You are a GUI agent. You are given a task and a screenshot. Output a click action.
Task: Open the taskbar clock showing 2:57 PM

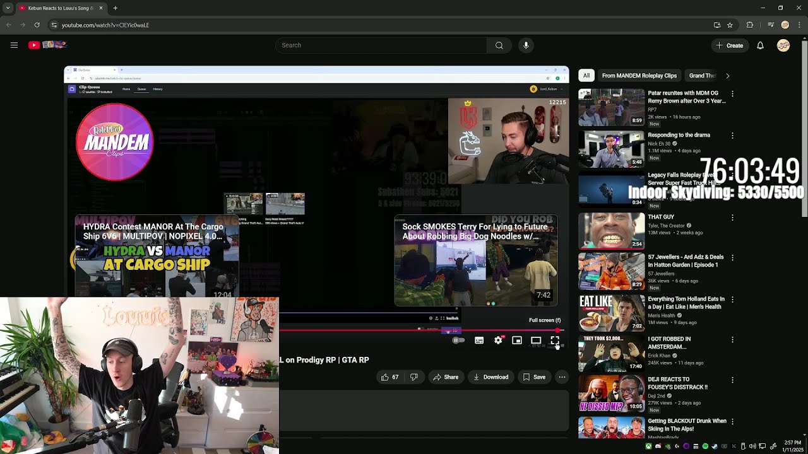pos(793,446)
